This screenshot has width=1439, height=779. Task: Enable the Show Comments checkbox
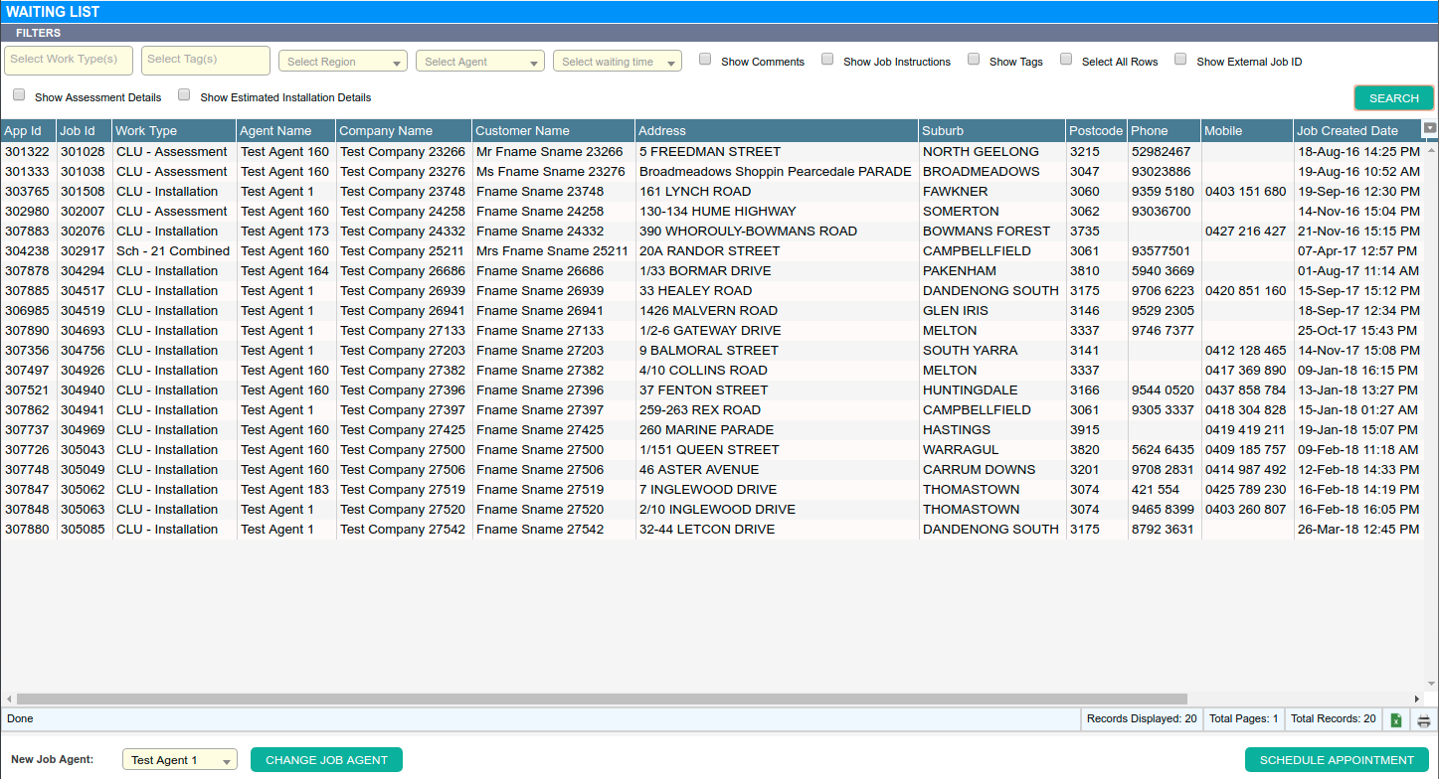(x=705, y=60)
